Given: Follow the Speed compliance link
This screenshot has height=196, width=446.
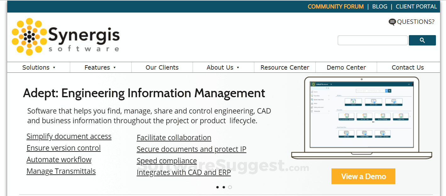Looking at the screenshot, I should click(167, 161).
